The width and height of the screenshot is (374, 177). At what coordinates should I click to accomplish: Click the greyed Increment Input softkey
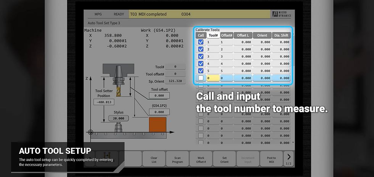[248, 159]
